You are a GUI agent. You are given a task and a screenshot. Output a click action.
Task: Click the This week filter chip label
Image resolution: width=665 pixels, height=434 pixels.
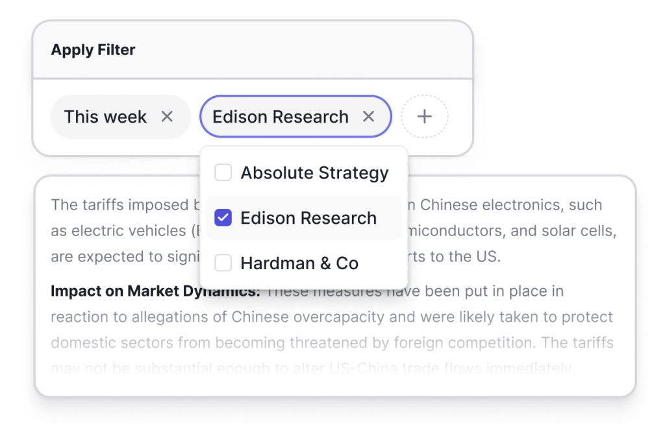(105, 117)
